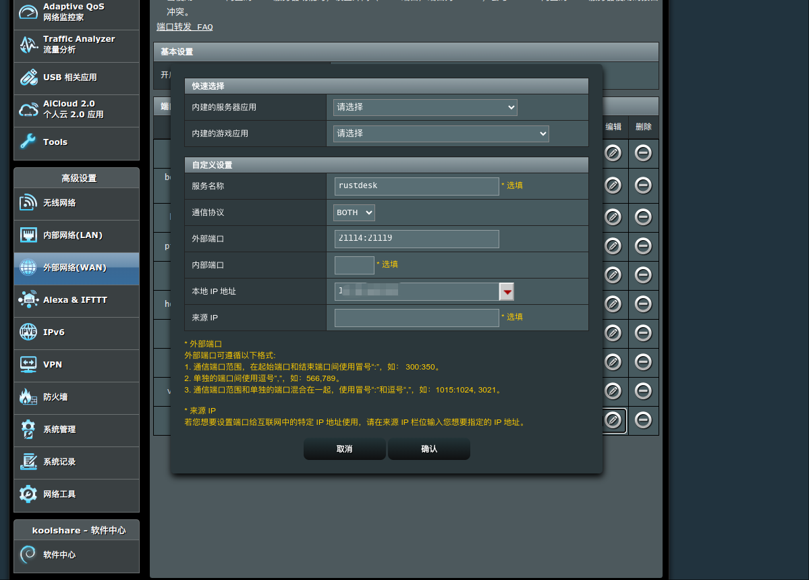Viewport: 809px width, 580px height.
Task: Click the delete icon in last table row
Action: 643,421
